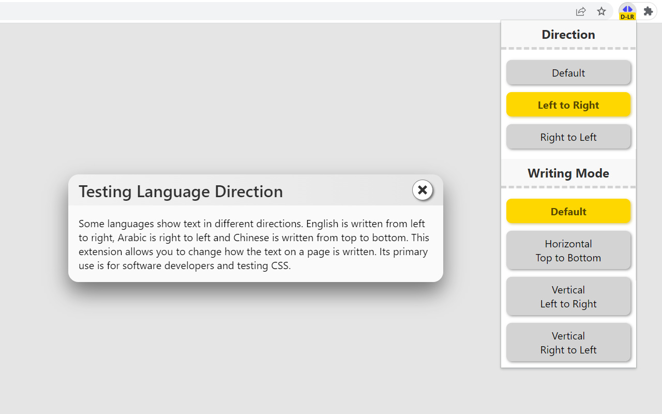Screen dimensions: 662x414
Task: Pick Vertical Right to Left writing mode
Action: [568, 343]
